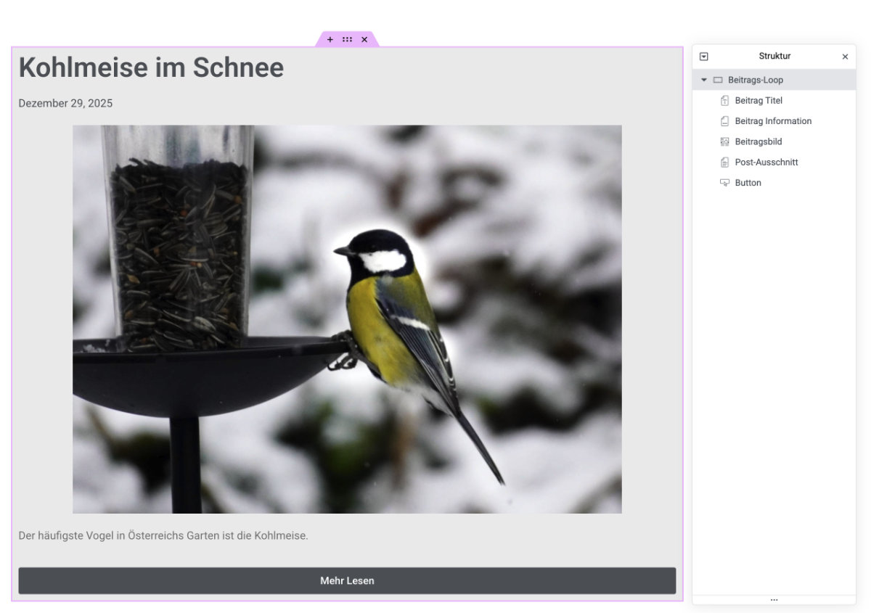Click the Mehr Lesen button
This screenshot has height=613, width=871.
click(347, 580)
